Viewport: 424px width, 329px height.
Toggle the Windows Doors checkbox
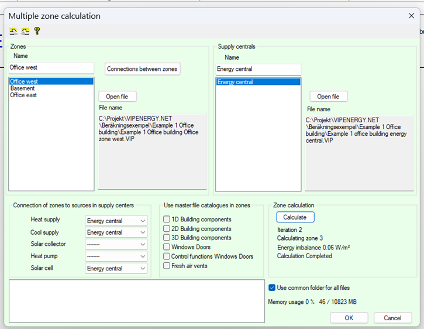[167, 248]
